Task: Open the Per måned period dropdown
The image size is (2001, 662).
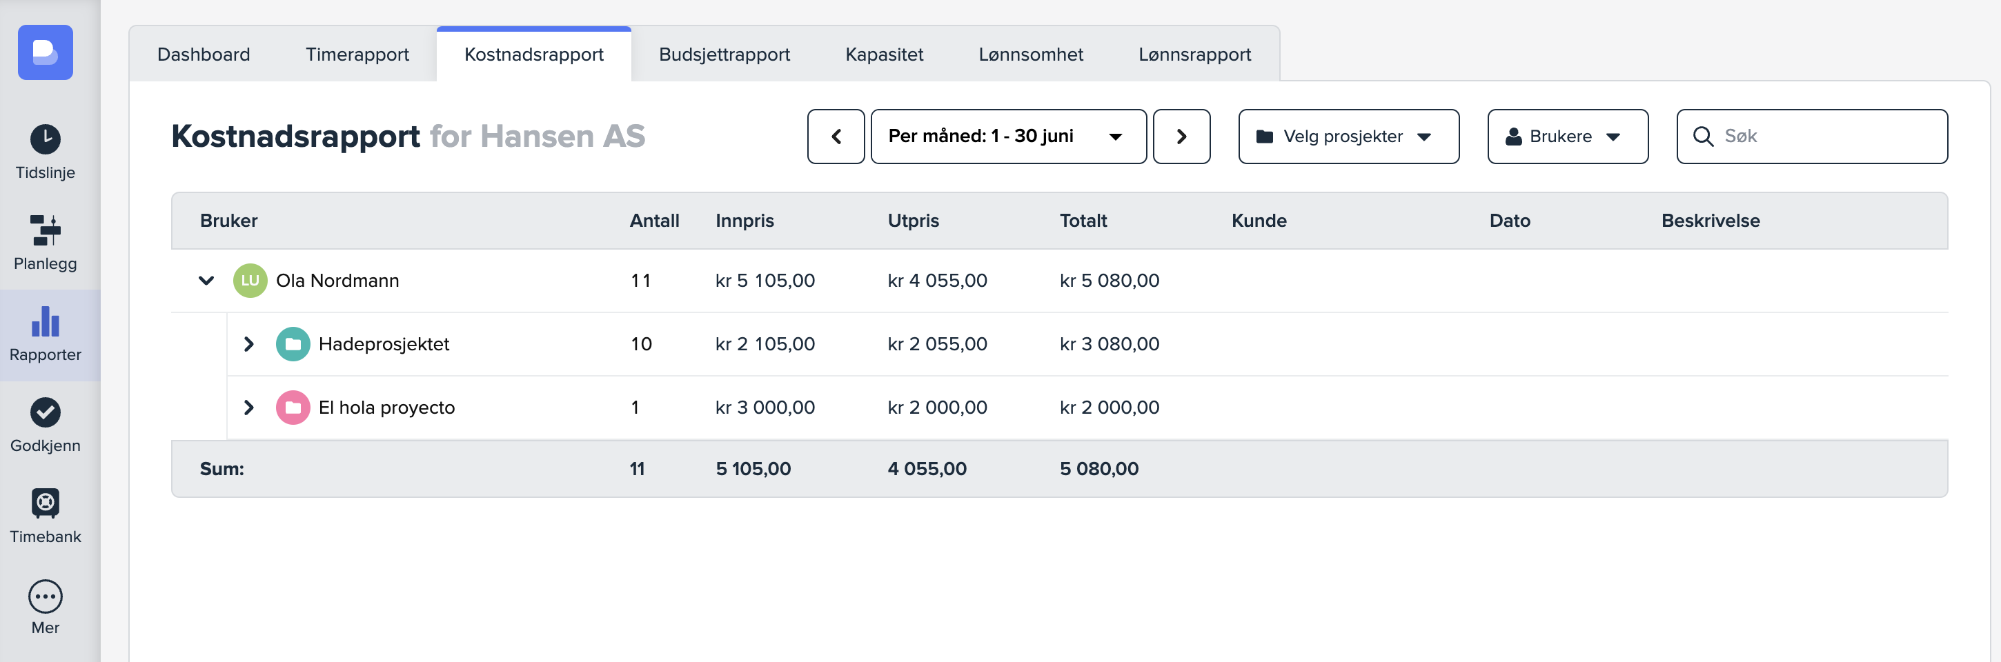Action: pyautogui.click(x=1007, y=137)
